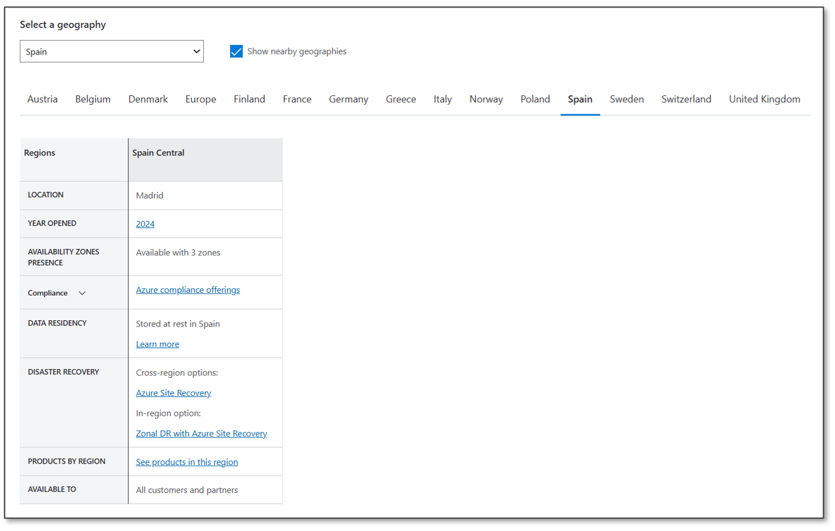Click the DATA RESIDENCY row label
Viewport: 835px width, 531px height.
pyautogui.click(x=57, y=323)
